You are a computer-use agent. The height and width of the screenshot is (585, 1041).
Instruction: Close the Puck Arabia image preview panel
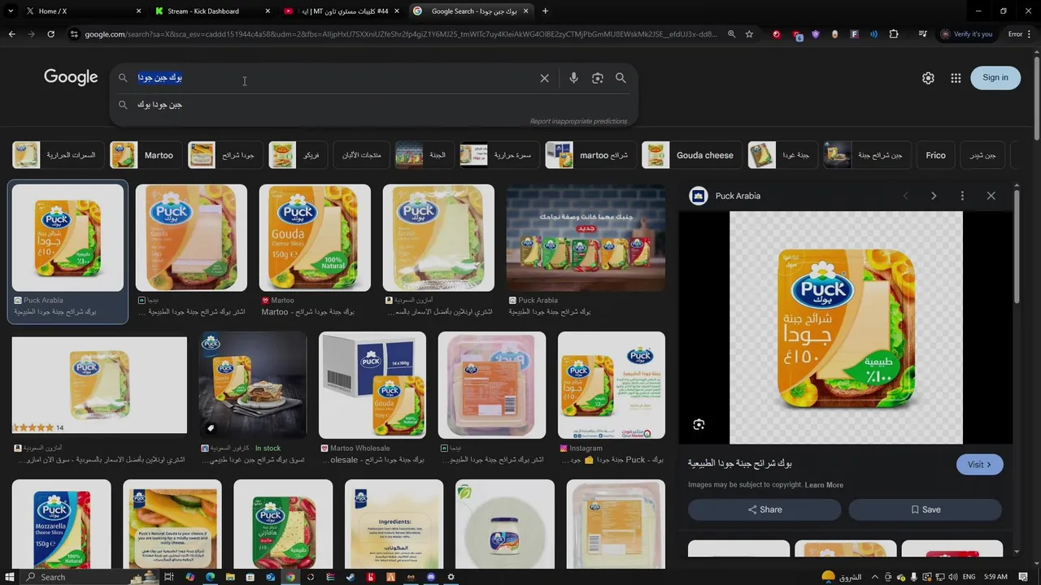(991, 196)
